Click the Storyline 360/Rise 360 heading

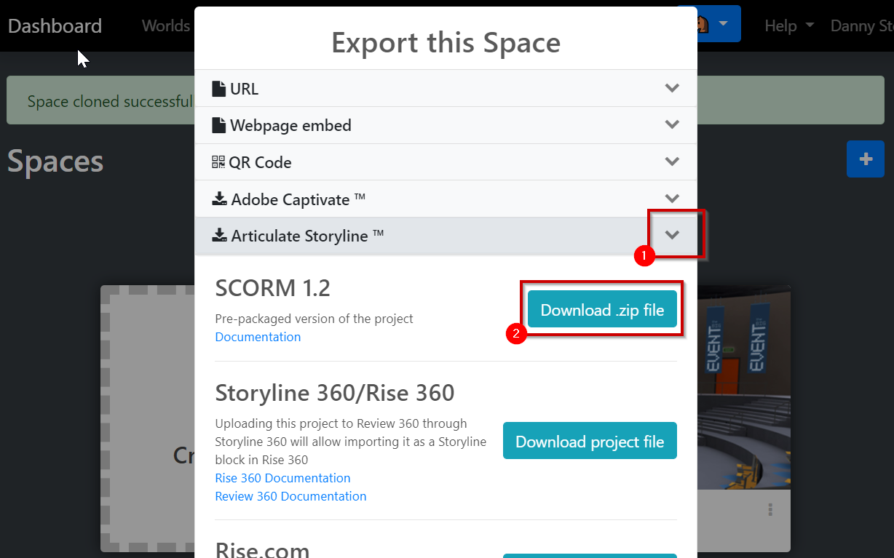coord(335,393)
